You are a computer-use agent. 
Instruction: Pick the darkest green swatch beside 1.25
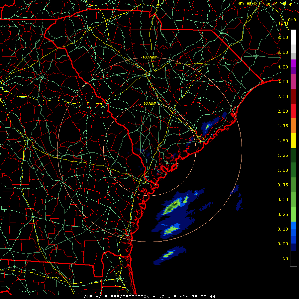coord(293,155)
